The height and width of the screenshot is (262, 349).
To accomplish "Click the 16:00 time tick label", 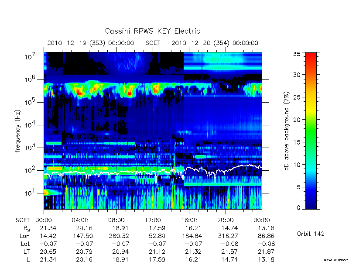I will (x=189, y=220).
